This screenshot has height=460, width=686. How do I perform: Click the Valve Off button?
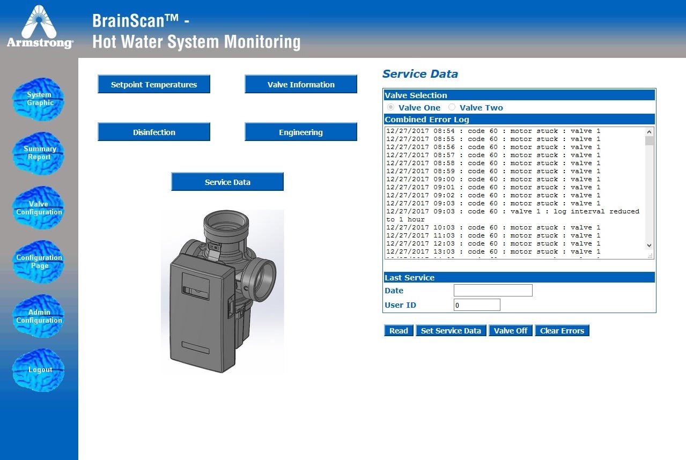point(511,331)
